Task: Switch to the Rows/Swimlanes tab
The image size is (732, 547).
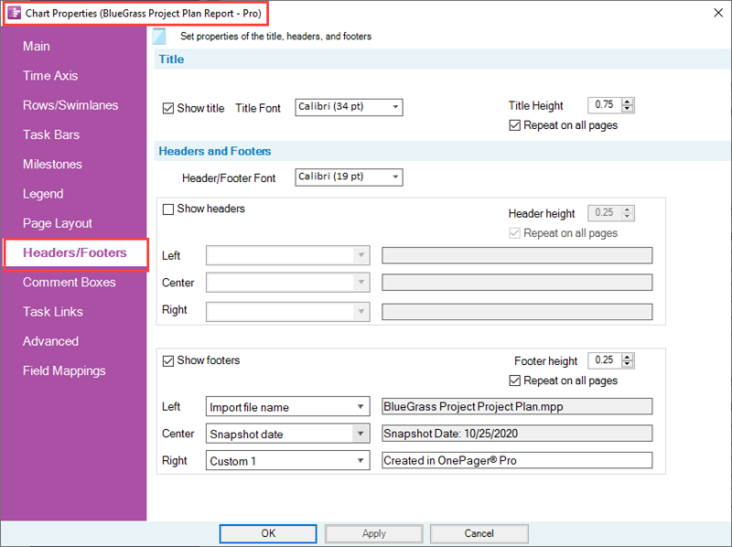Action: 70,105
